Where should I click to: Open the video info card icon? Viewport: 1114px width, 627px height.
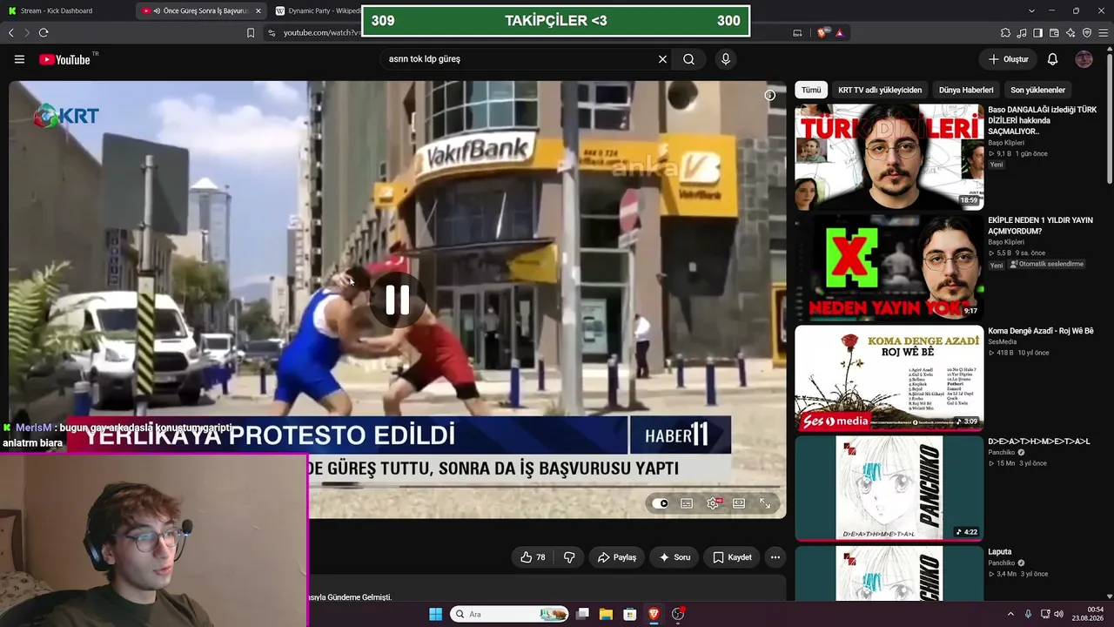769,95
